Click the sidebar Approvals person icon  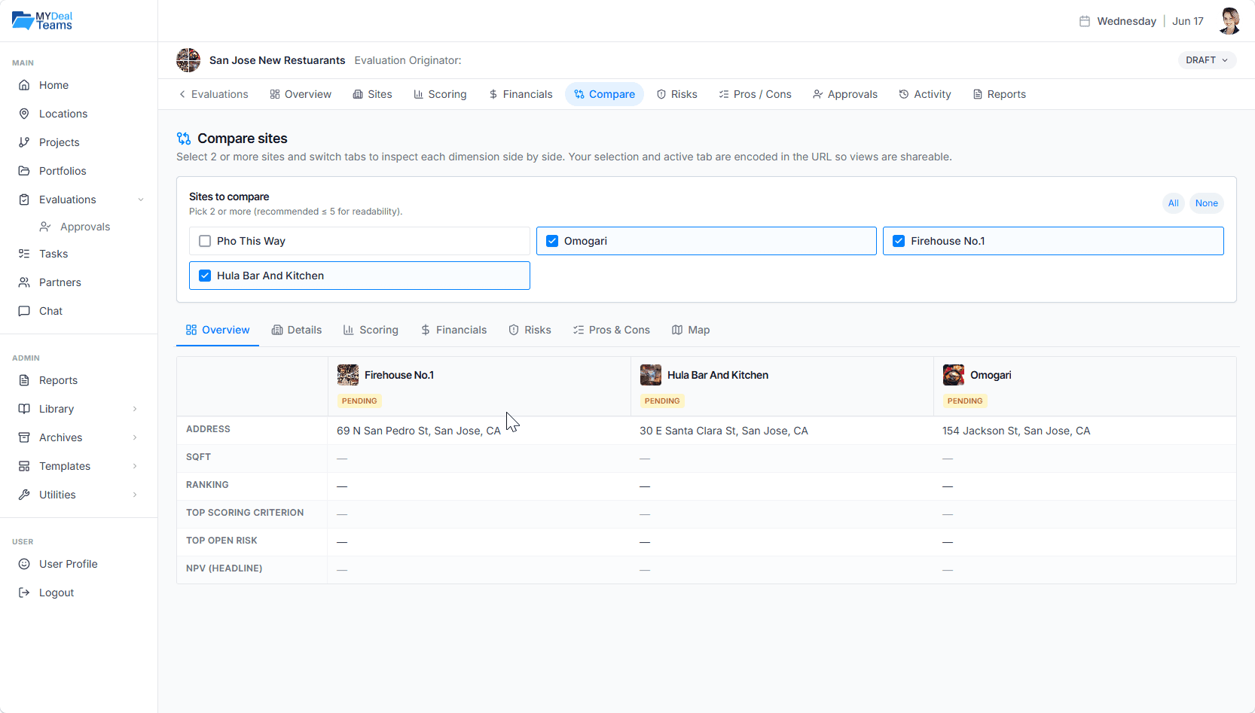(45, 227)
